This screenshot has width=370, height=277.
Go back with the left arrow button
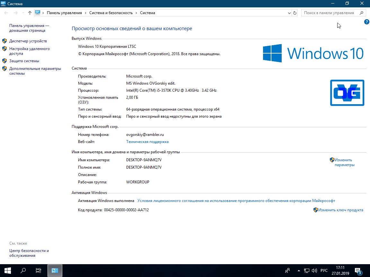(6, 13)
